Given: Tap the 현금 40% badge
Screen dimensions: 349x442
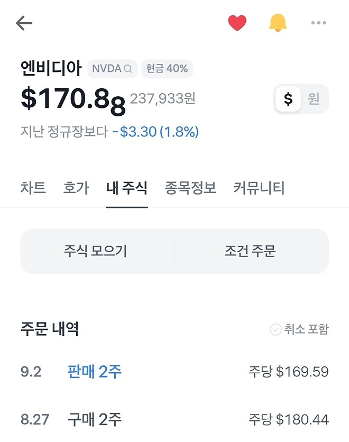Looking at the screenshot, I should click(167, 69).
